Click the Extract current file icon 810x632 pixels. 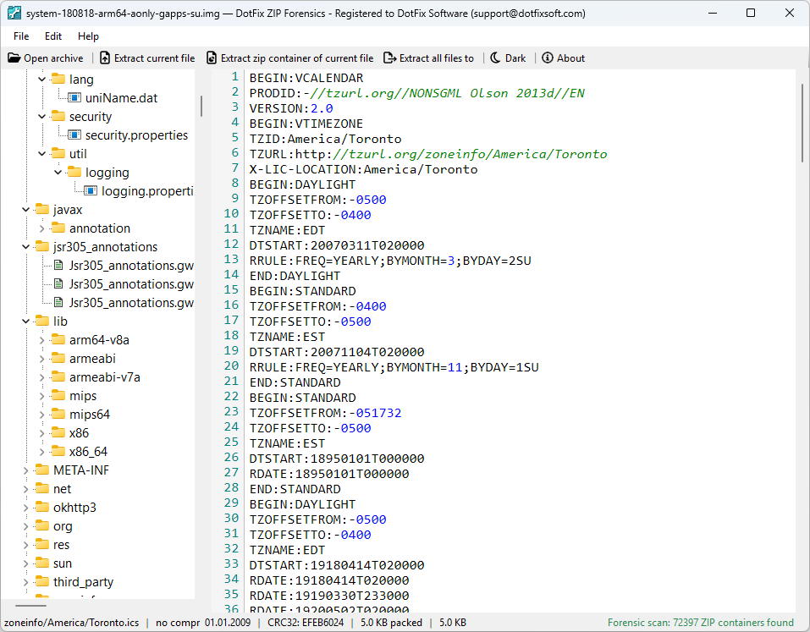[x=105, y=58]
